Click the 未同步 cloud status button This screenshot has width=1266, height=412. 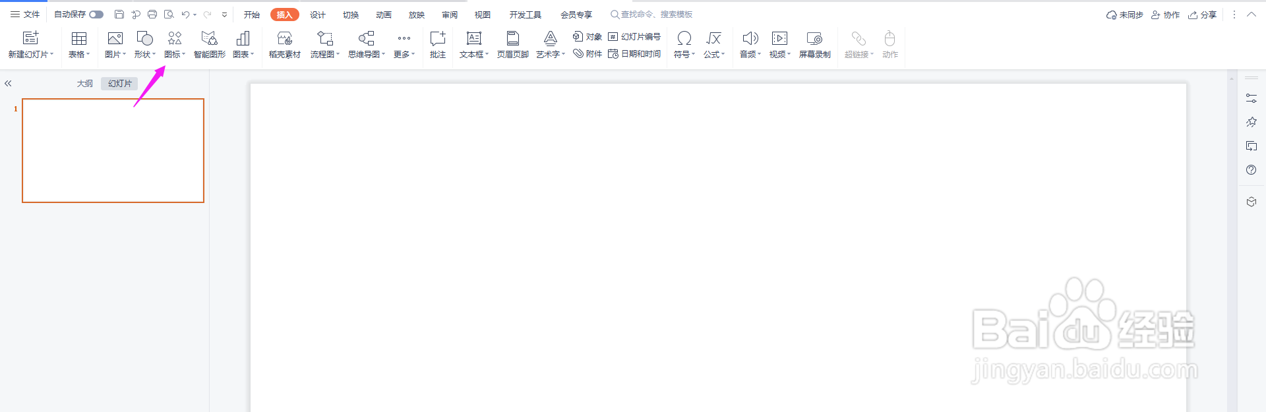click(1124, 15)
